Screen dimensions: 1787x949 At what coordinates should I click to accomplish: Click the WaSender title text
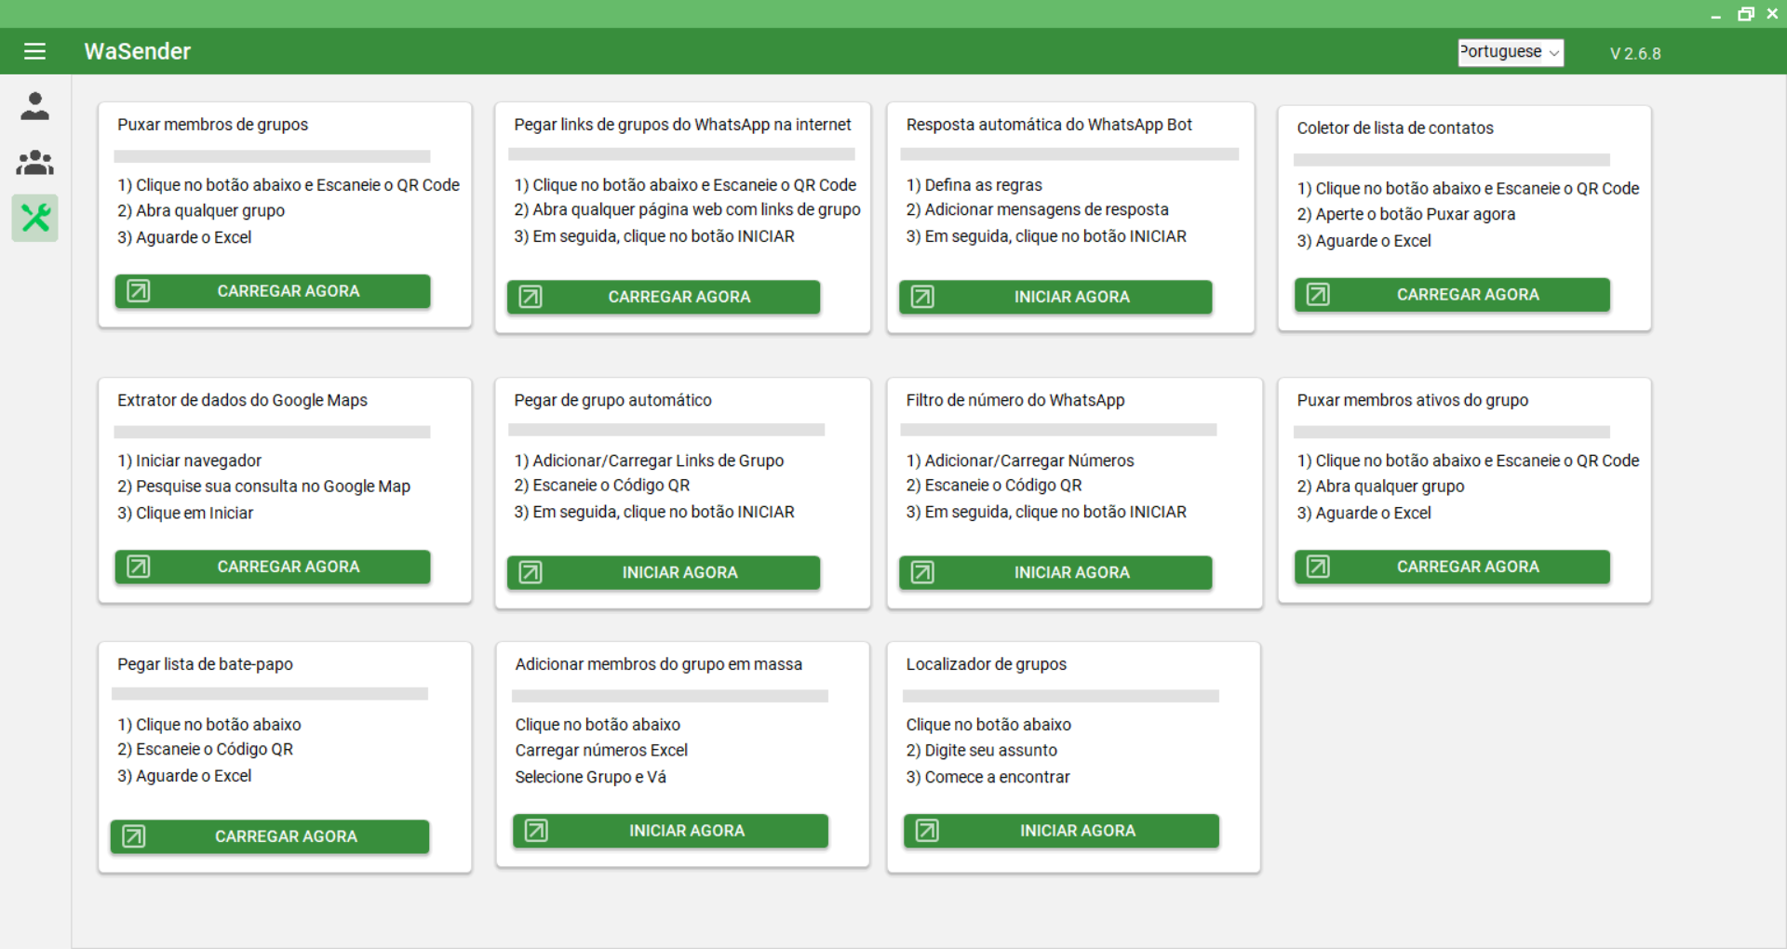tap(137, 51)
